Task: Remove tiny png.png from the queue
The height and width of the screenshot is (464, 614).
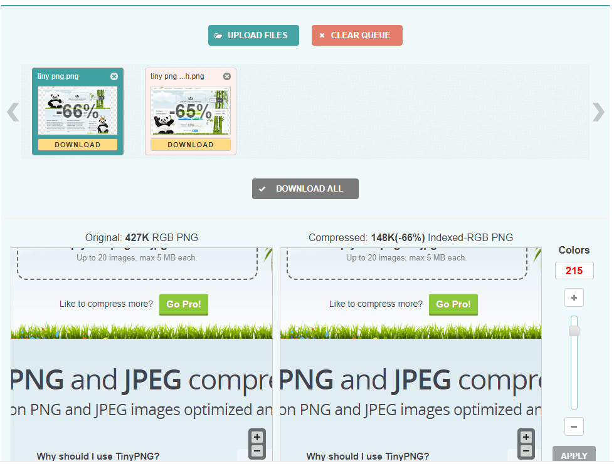Action: tap(114, 76)
